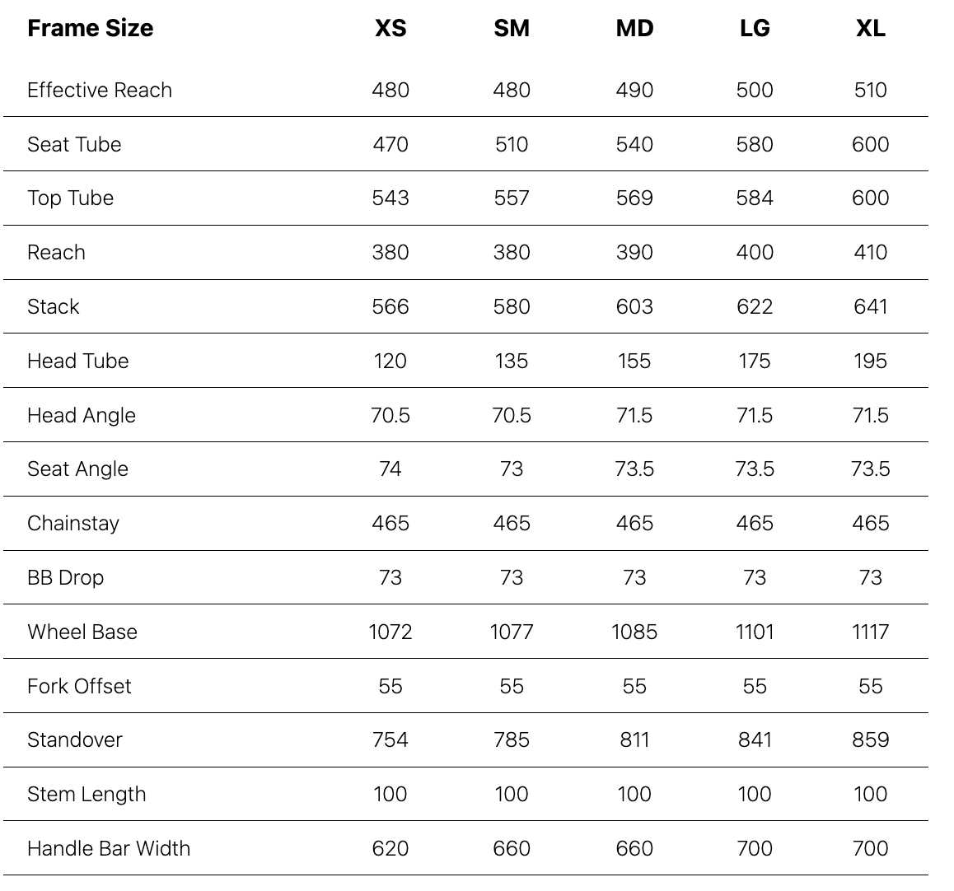Click the XL column header
Image resolution: width=954 pixels, height=891 pixels.
pyautogui.click(x=871, y=29)
